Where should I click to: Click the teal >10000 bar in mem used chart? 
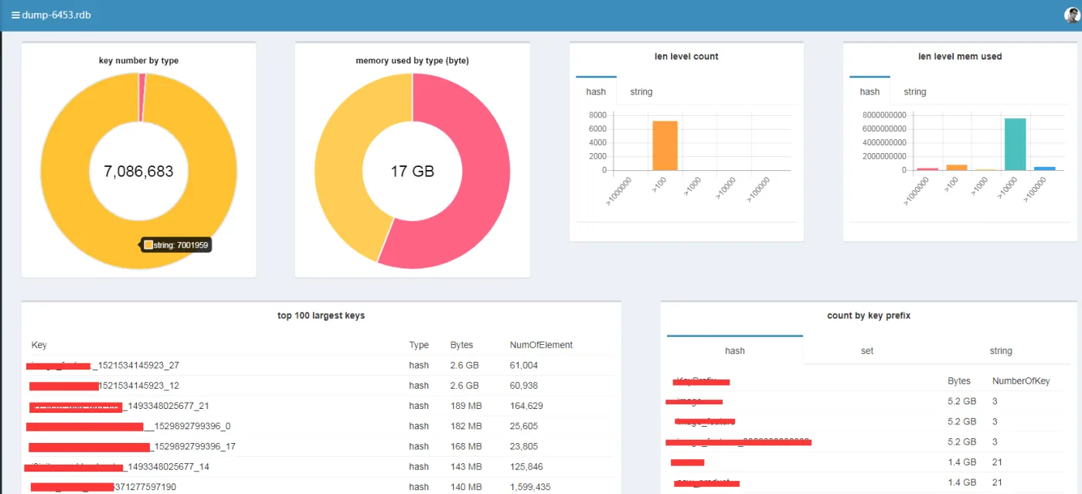[1015, 144]
